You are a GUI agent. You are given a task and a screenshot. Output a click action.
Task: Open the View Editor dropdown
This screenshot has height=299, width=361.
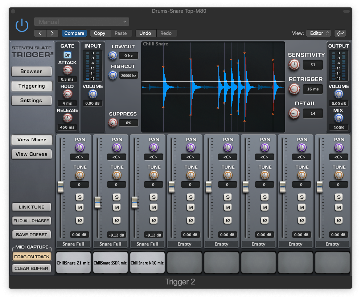318,33
